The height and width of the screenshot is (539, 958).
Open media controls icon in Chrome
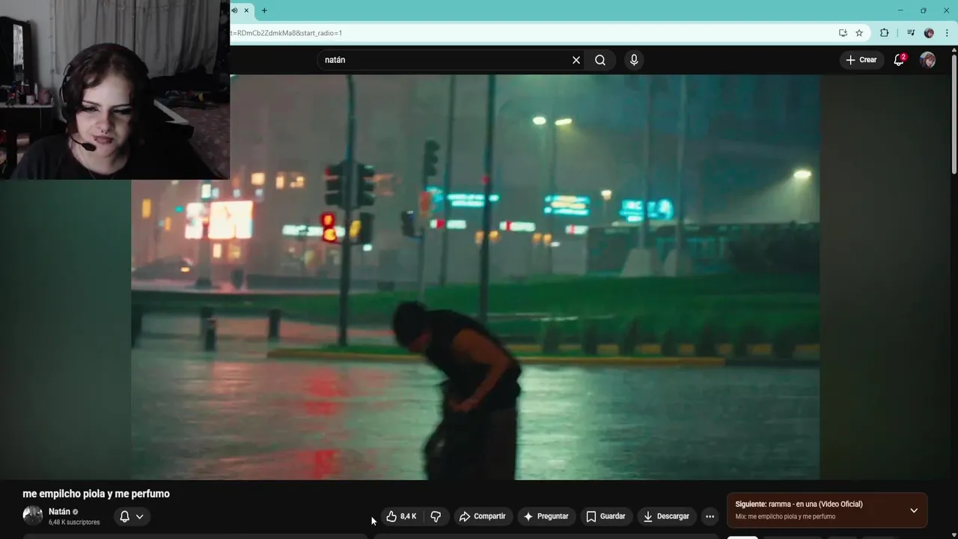(911, 33)
